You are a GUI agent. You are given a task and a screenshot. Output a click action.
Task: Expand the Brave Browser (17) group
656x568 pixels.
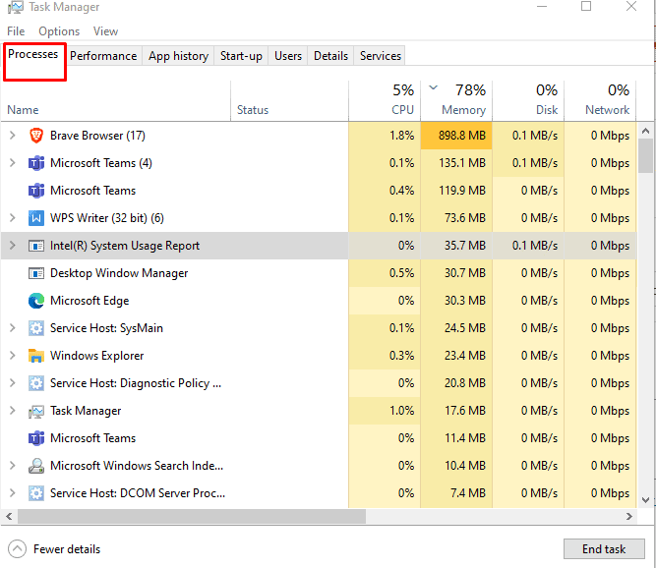tap(12, 136)
